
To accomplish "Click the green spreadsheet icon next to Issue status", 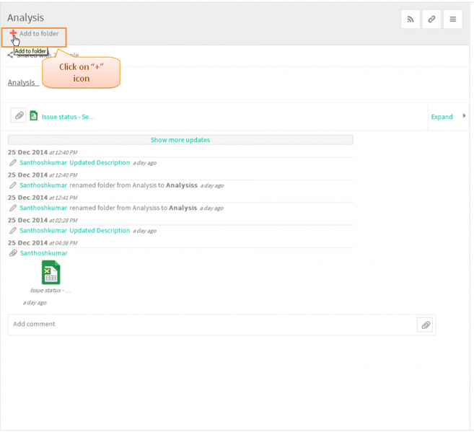I will click(34, 115).
